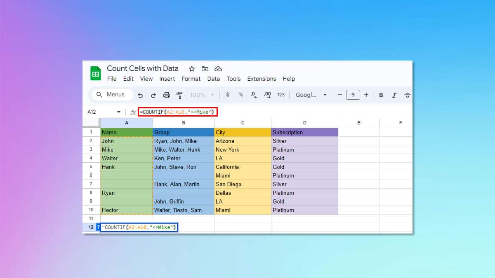Click the Undo icon
Screen dimensions: 495x278
140,95
